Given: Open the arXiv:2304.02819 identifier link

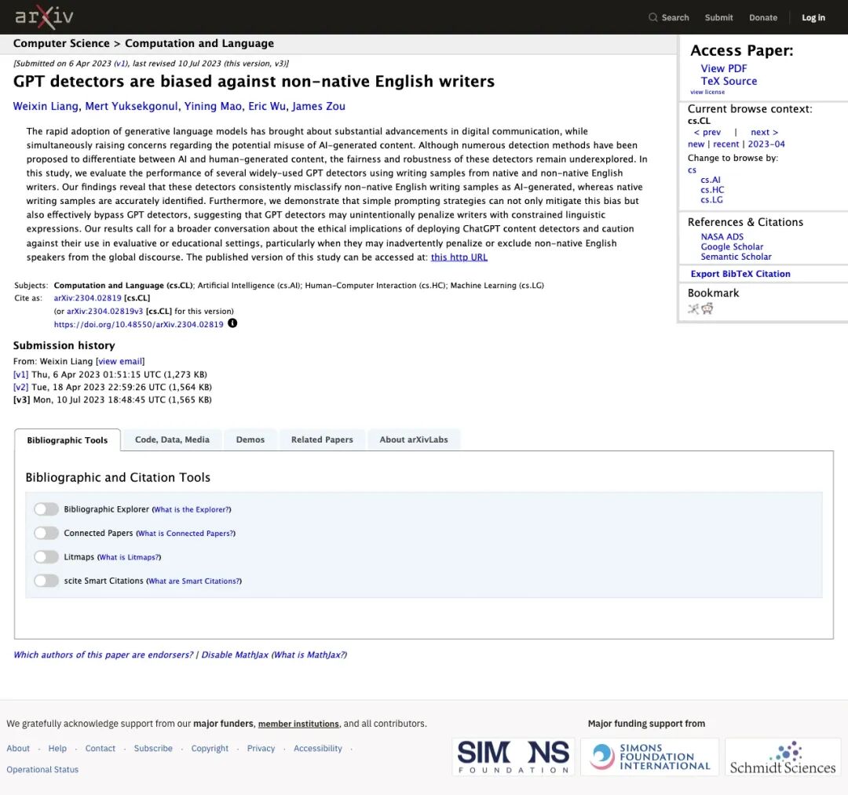Looking at the screenshot, I should click(88, 297).
